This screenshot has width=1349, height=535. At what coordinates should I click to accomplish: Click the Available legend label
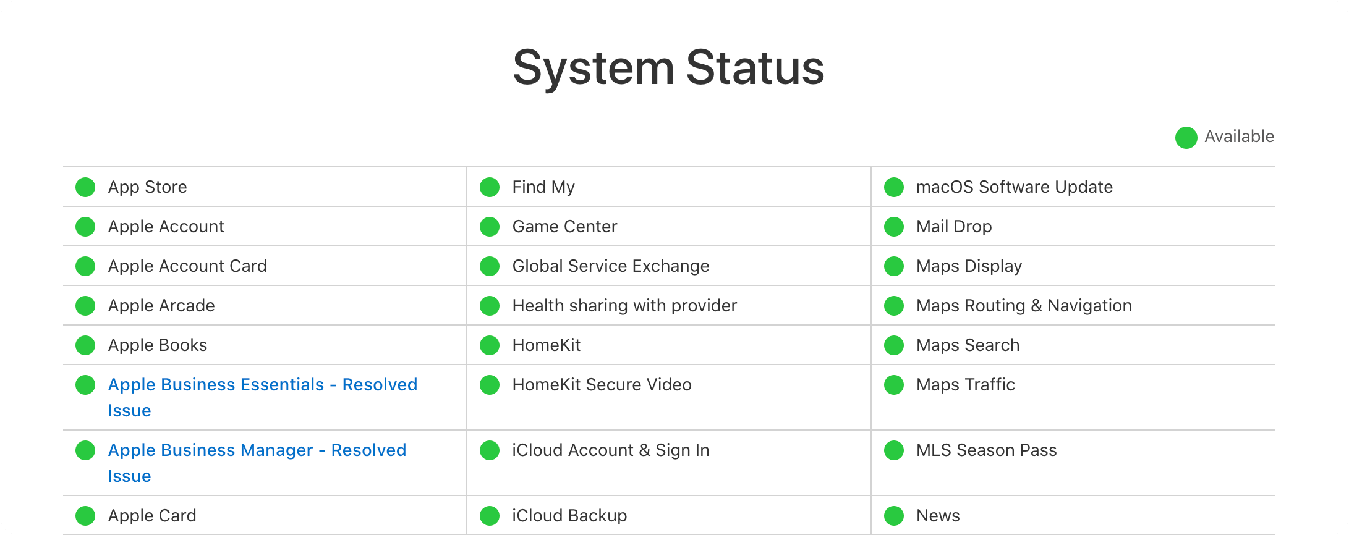pos(1239,137)
